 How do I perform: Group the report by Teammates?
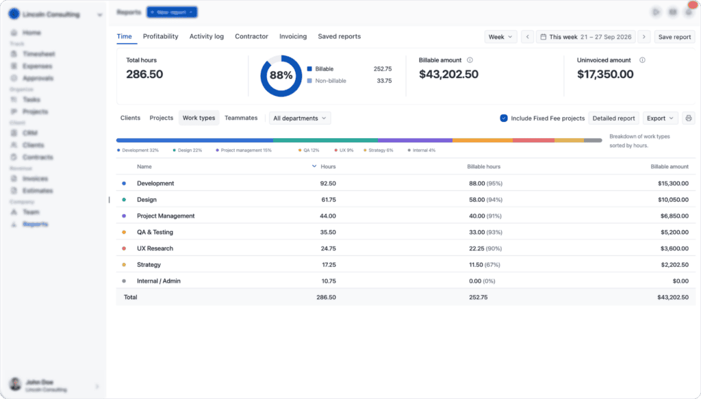(241, 118)
